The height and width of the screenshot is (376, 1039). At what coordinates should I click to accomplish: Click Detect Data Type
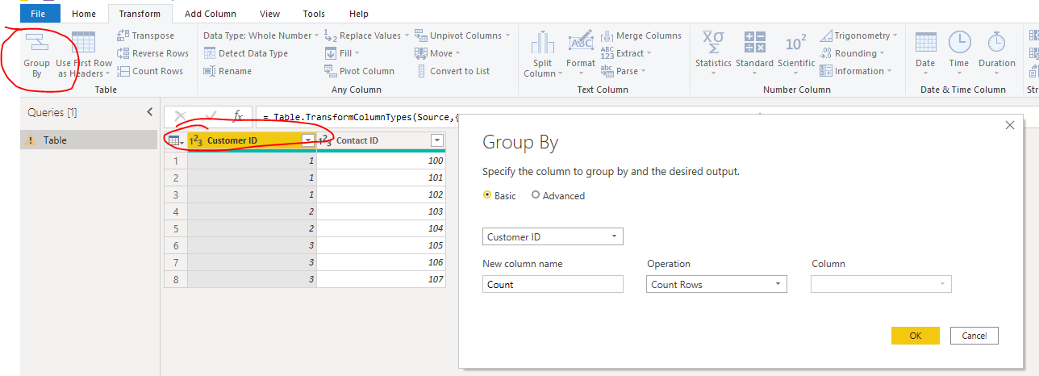pyautogui.click(x=245, y=53)
